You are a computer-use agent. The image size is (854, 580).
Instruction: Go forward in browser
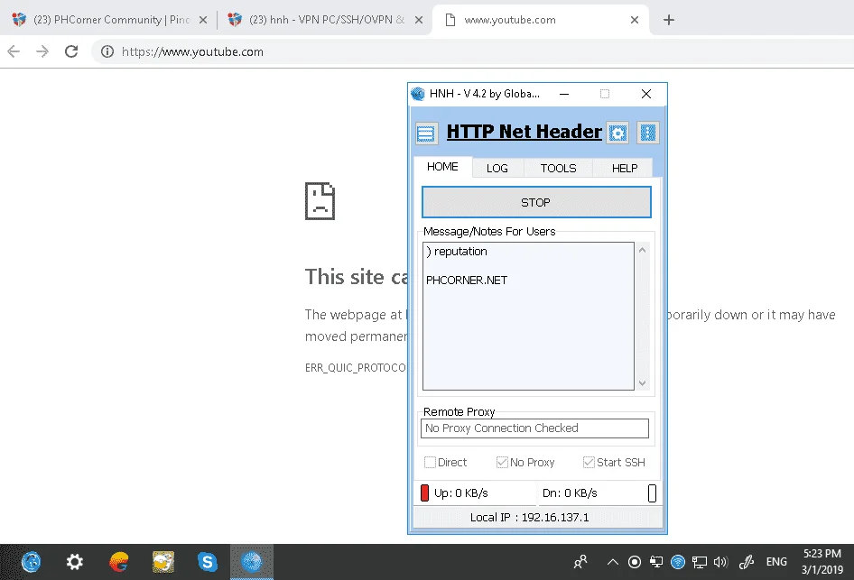point(42,51)
